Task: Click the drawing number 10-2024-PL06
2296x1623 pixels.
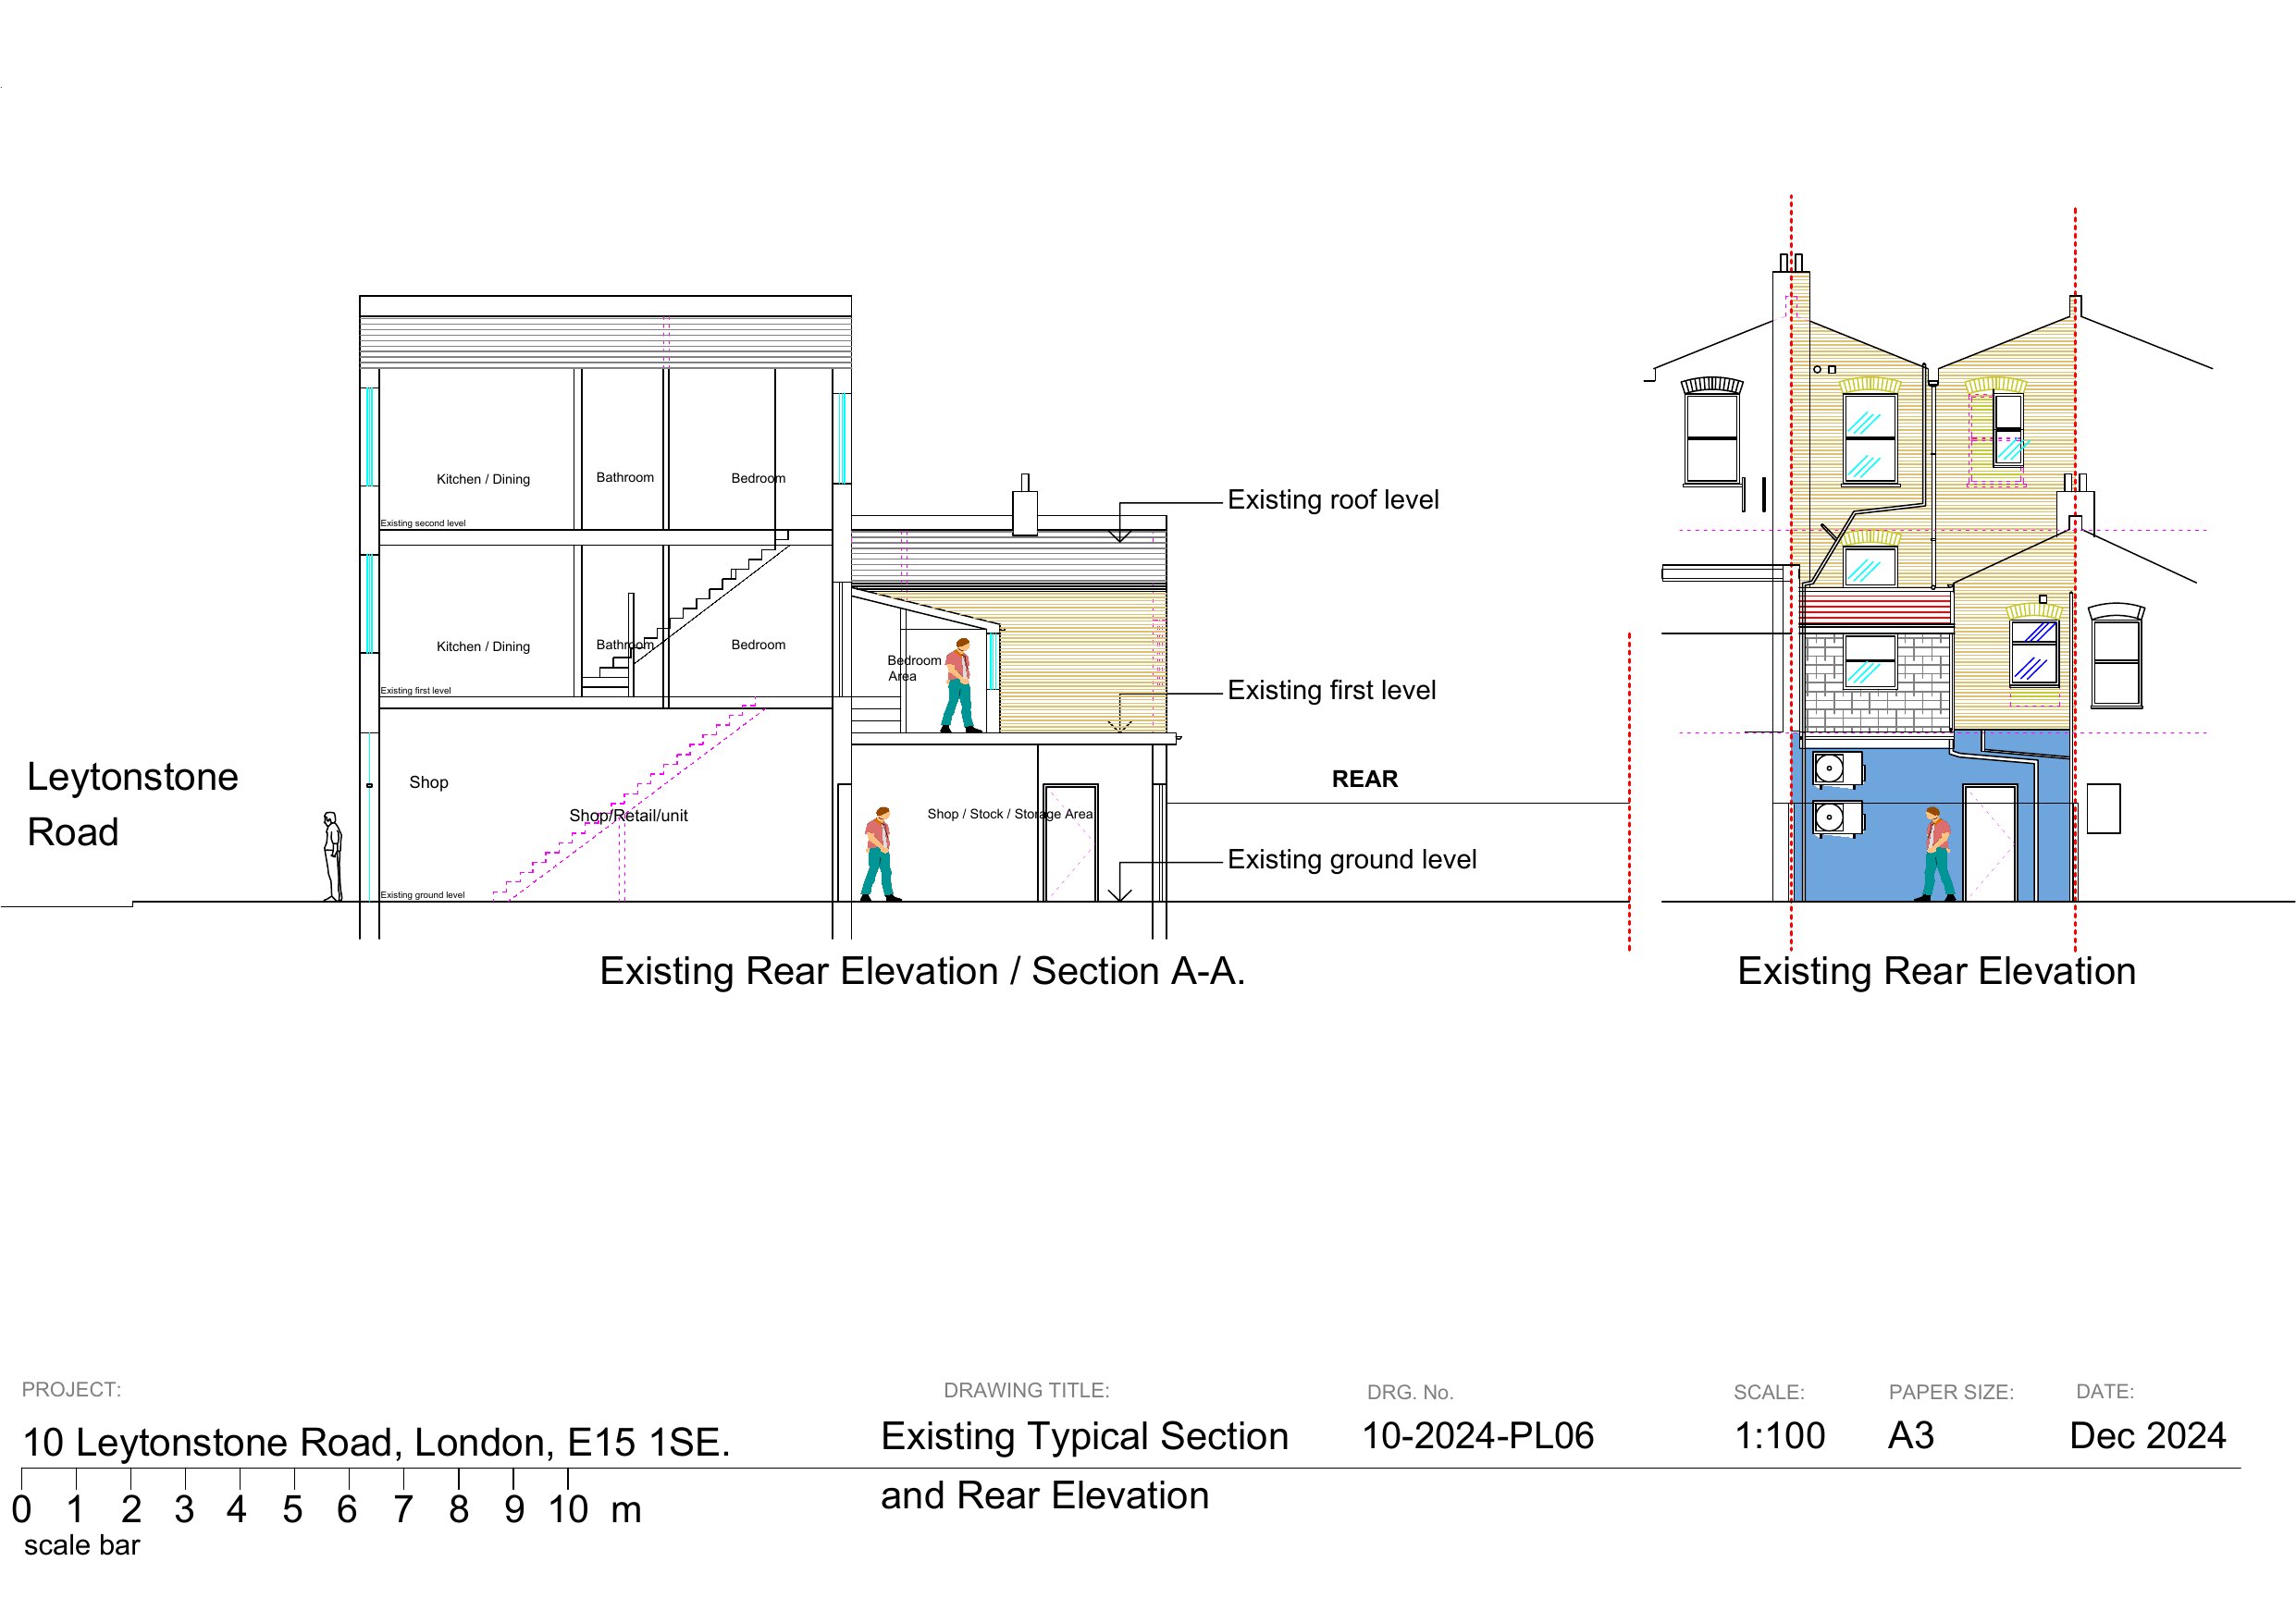Action: 1477,1436
